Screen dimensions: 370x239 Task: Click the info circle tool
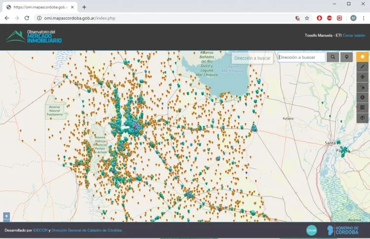pos(363,97)
